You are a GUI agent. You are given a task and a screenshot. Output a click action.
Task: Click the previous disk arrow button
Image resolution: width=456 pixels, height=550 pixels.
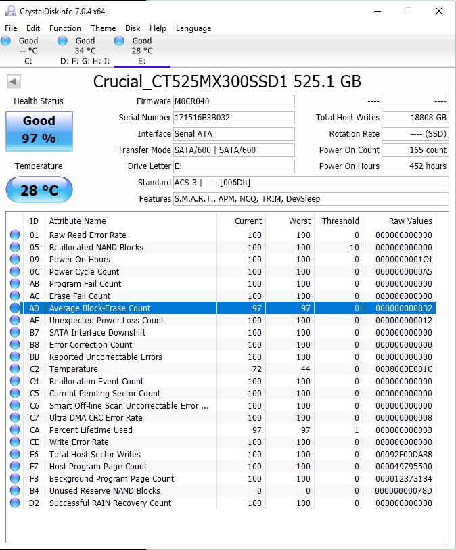(x=14, y=82)
